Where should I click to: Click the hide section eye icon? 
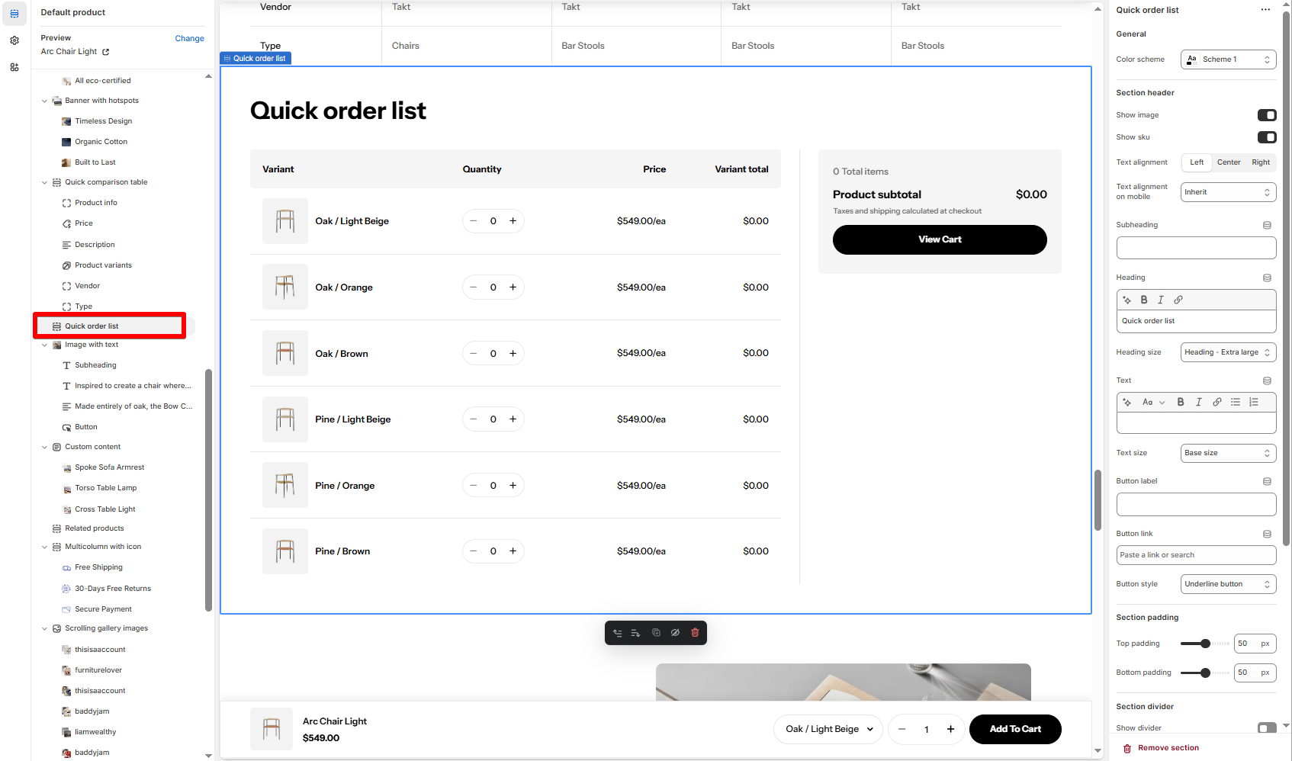pyautogui.click(x=675, y=633)
